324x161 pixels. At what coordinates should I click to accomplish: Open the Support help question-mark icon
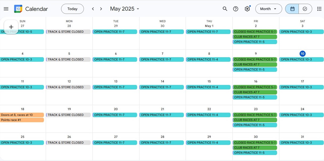(236, 9)
